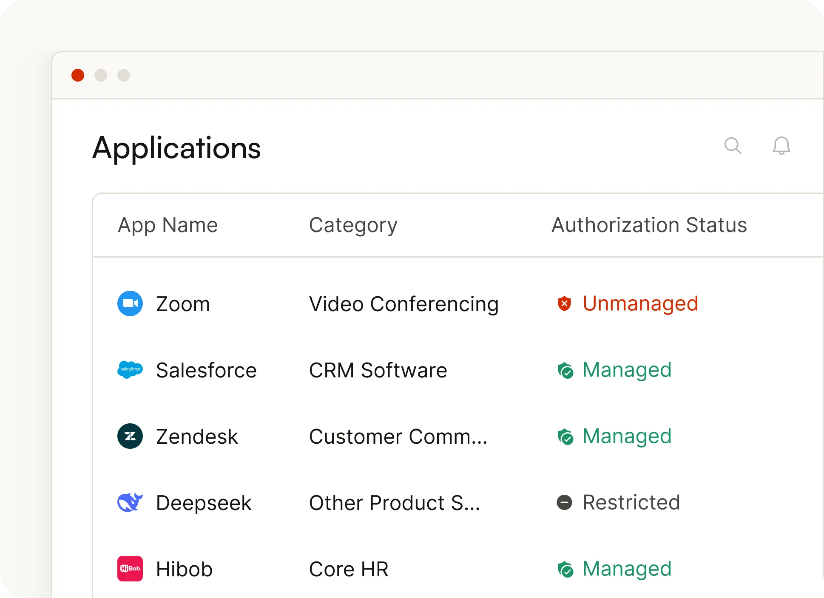Click the HiBob app logo

point(130,569)
